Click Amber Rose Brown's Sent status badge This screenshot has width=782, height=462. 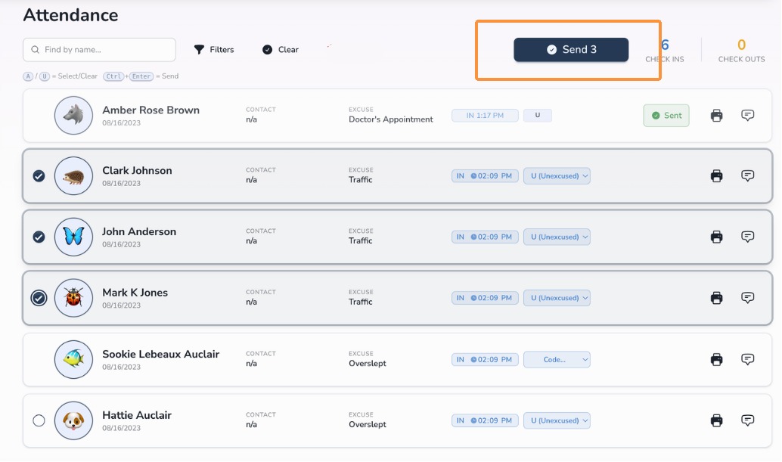point(666,116)
